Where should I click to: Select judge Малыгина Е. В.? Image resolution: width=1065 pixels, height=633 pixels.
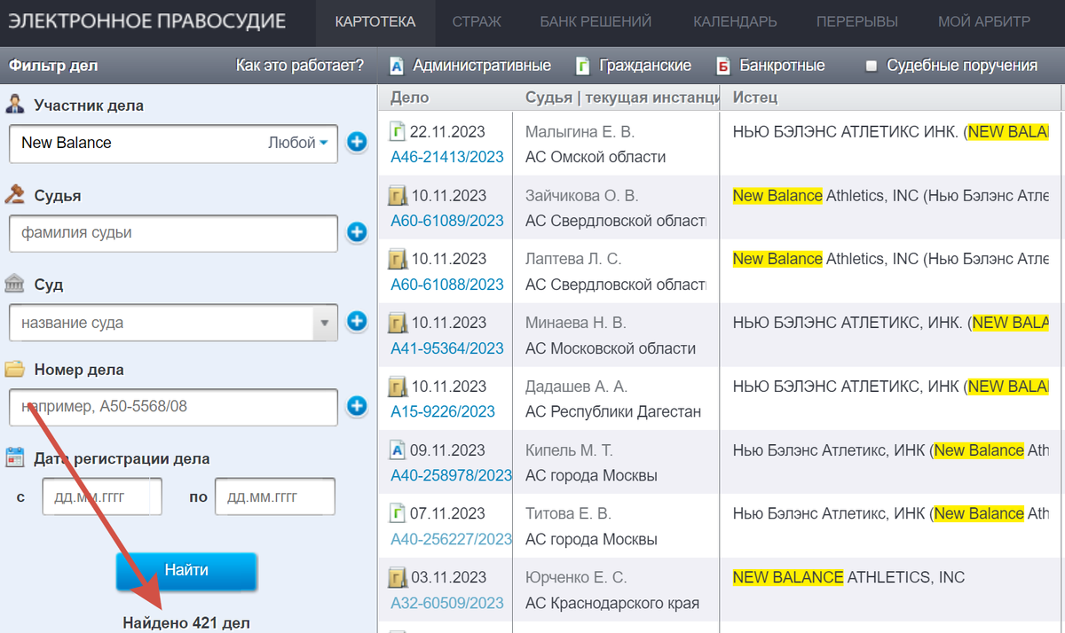(580, 132)
